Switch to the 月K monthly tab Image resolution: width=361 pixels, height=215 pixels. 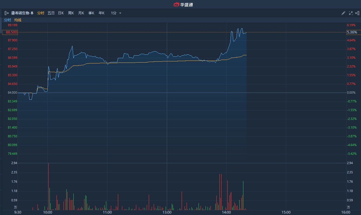tap(81, 13)
